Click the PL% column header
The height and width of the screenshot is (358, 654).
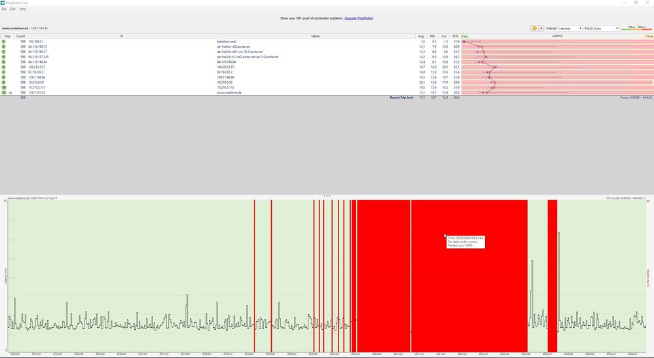[x=456, y=36]
